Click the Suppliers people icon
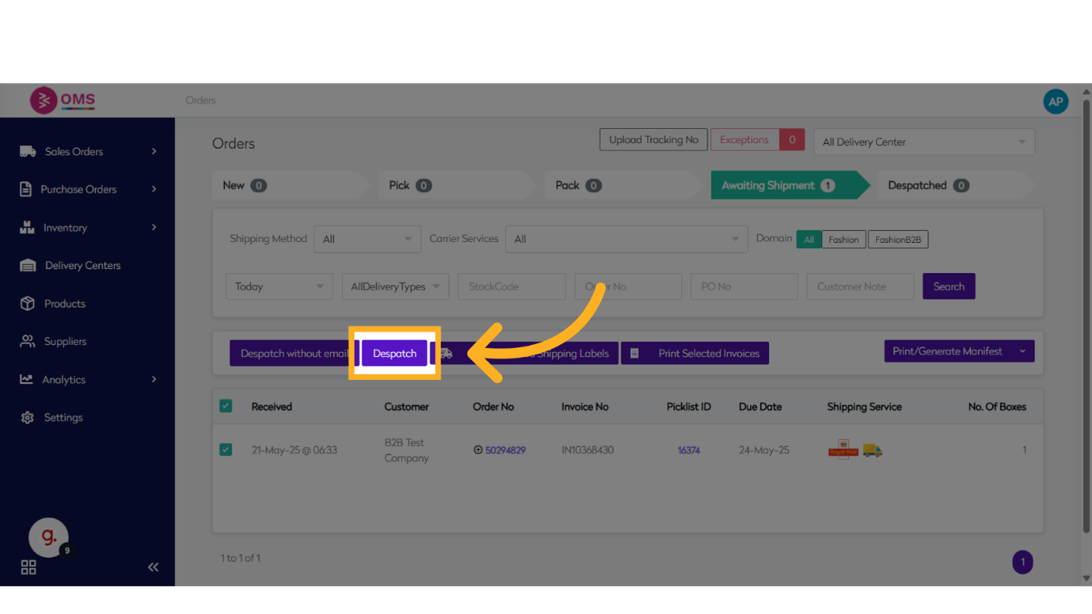 tap(28, 342)
